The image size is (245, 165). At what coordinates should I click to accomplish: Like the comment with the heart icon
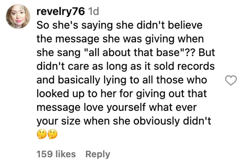231,80
